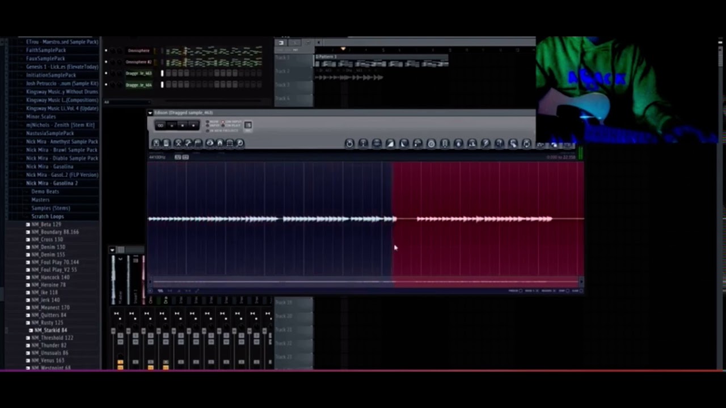
Task: Collapse the Nick Mira - Gasolina 2 folder
Action: click(x=52, y=183)
